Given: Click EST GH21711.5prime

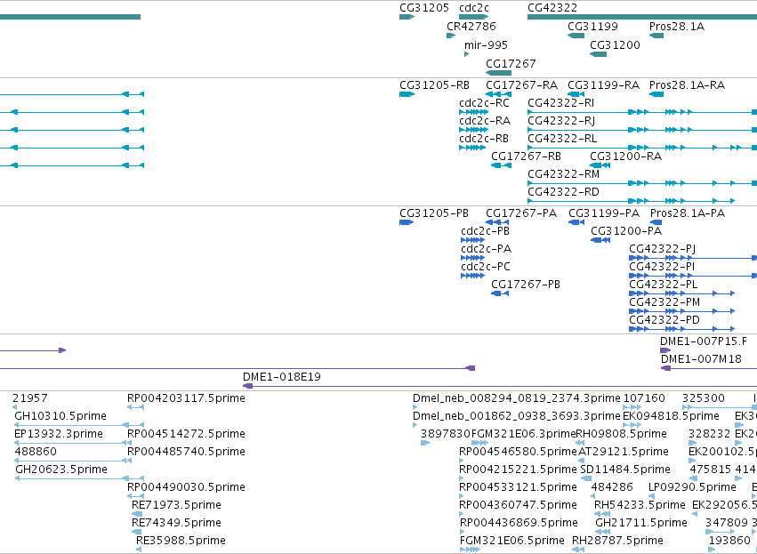Looking at the screenshot, I should click(602, 532).
